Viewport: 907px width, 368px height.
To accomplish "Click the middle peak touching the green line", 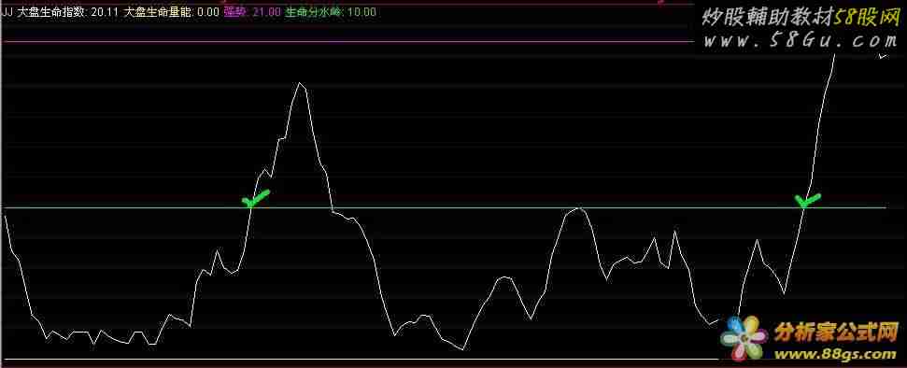I will (x=579, y=208).
